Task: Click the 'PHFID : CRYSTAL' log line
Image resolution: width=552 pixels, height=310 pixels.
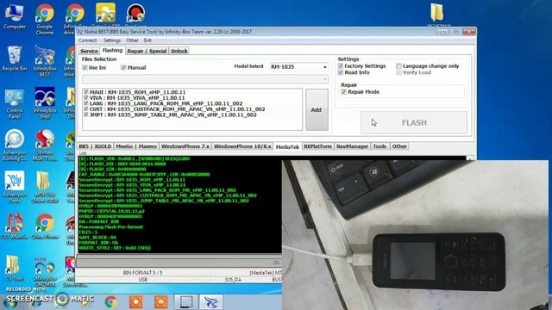Action: 111,211
